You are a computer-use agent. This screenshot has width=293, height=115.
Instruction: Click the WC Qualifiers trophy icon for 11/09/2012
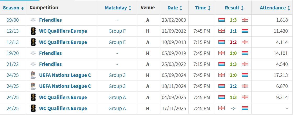(x=33, y=31)
